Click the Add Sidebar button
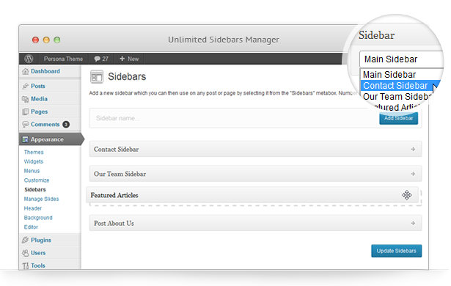The width and height of the screenshot is (451, 286). tap(398, 118)
